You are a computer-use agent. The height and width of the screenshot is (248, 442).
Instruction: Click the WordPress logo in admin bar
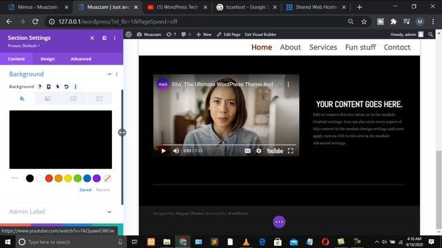tap(128, 34)
